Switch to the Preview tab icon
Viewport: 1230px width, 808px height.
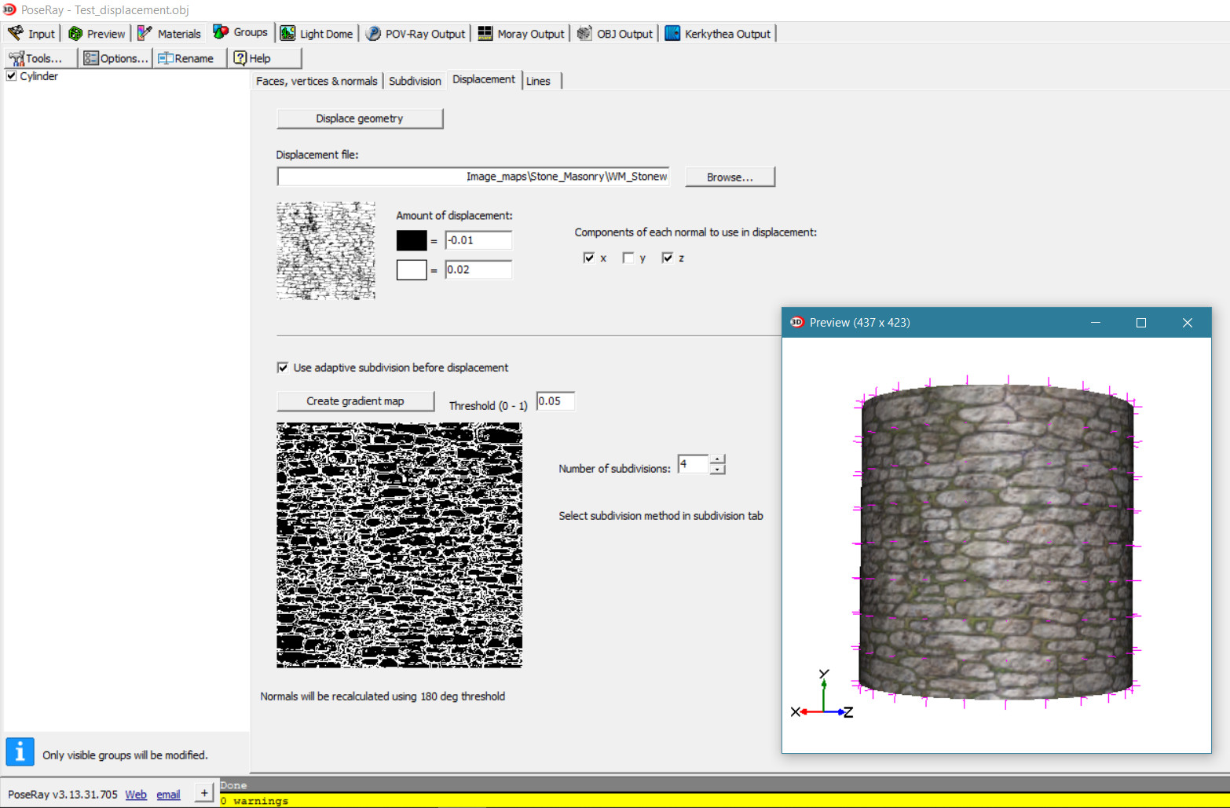click(75, 33)
